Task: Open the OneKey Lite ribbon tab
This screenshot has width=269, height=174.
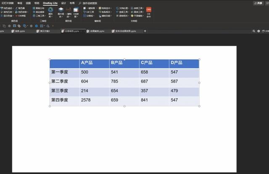Action: (x=50, y=3)
